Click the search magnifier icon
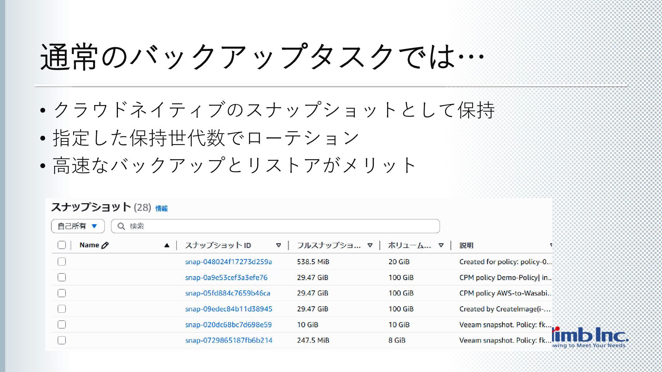Screen dimensions: 662x372 coord(121,226)
